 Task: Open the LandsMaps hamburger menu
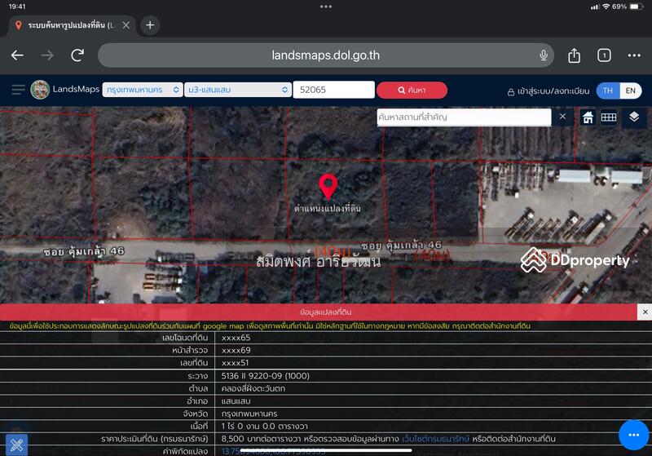18,90
